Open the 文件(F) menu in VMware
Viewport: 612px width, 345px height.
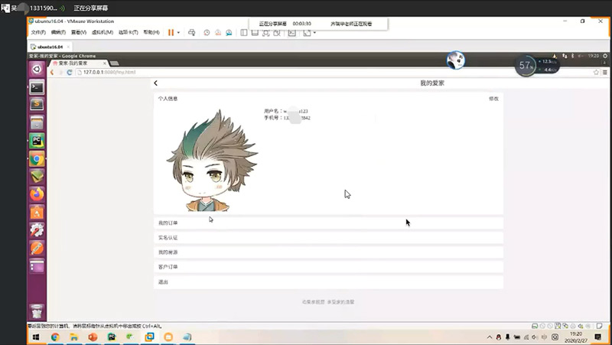click(x=38, y=32)
